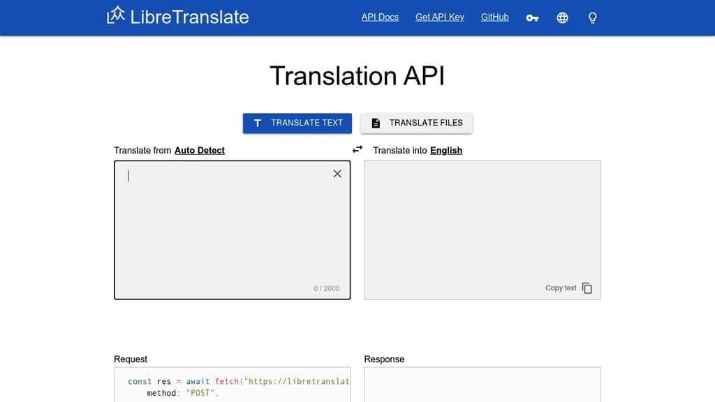Open the Auto Detect source language dropdown

(x=200, y=150)
